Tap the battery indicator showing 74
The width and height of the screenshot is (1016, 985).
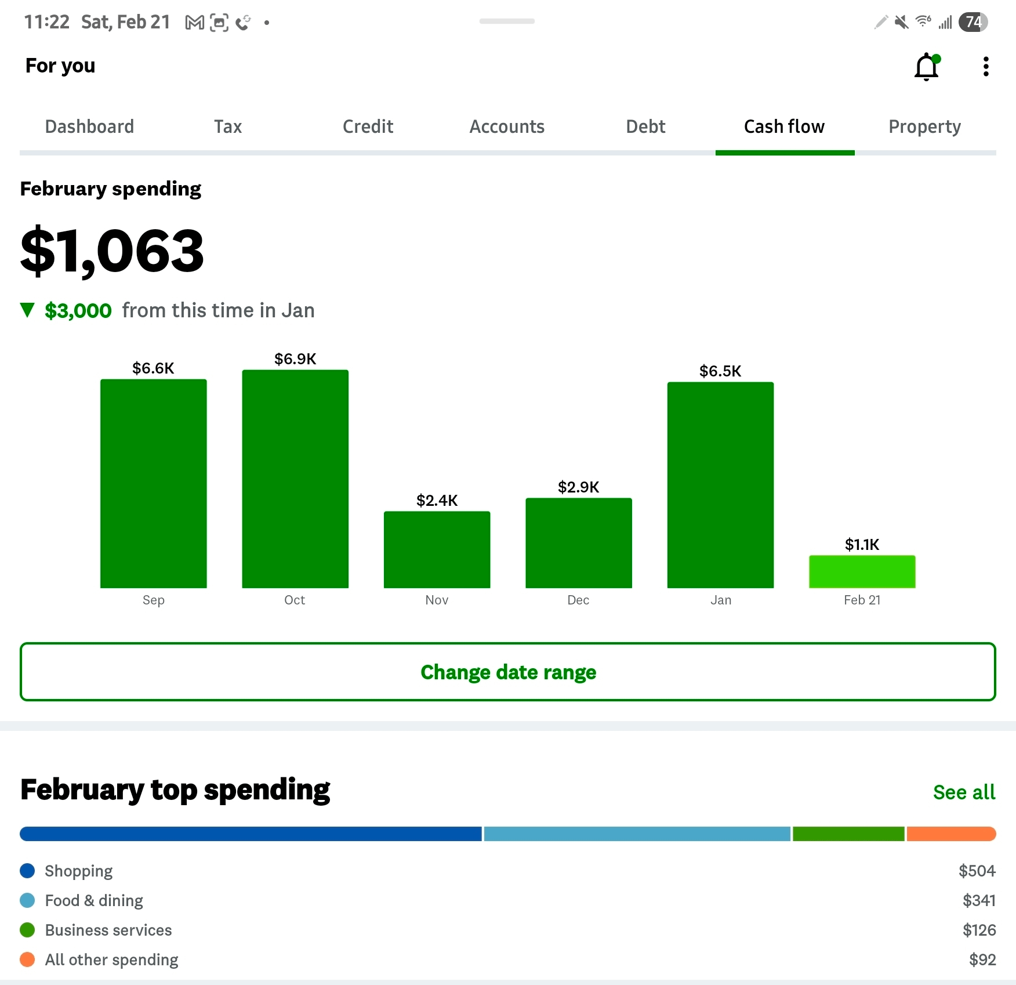[x=973, y=22]
